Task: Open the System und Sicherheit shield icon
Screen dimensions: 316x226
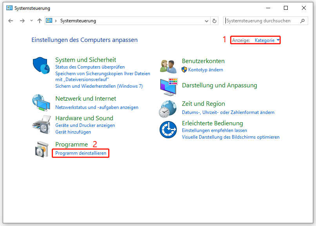Action: click(x=42, y=65)
